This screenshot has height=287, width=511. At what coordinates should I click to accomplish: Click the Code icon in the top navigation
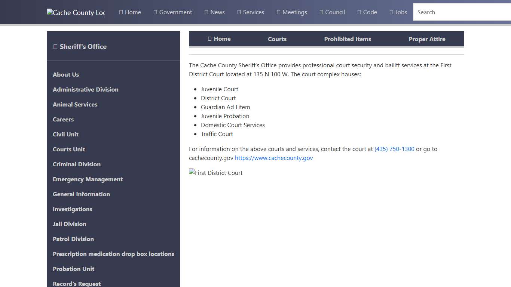tap(358, 12)
